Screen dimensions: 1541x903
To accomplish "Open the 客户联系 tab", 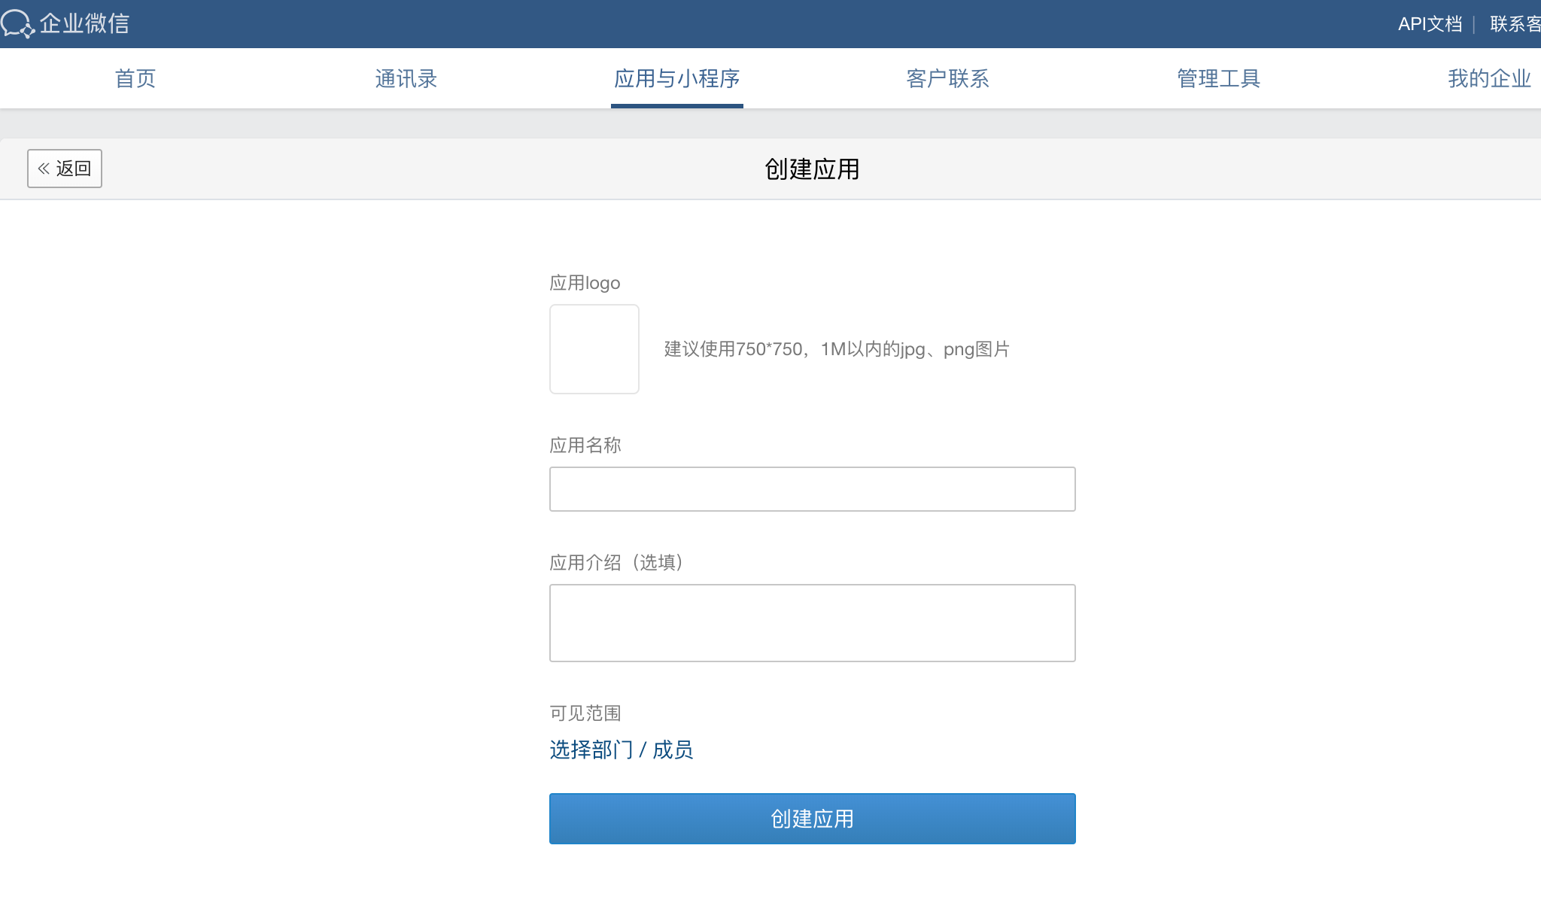I will pos(948,78).
